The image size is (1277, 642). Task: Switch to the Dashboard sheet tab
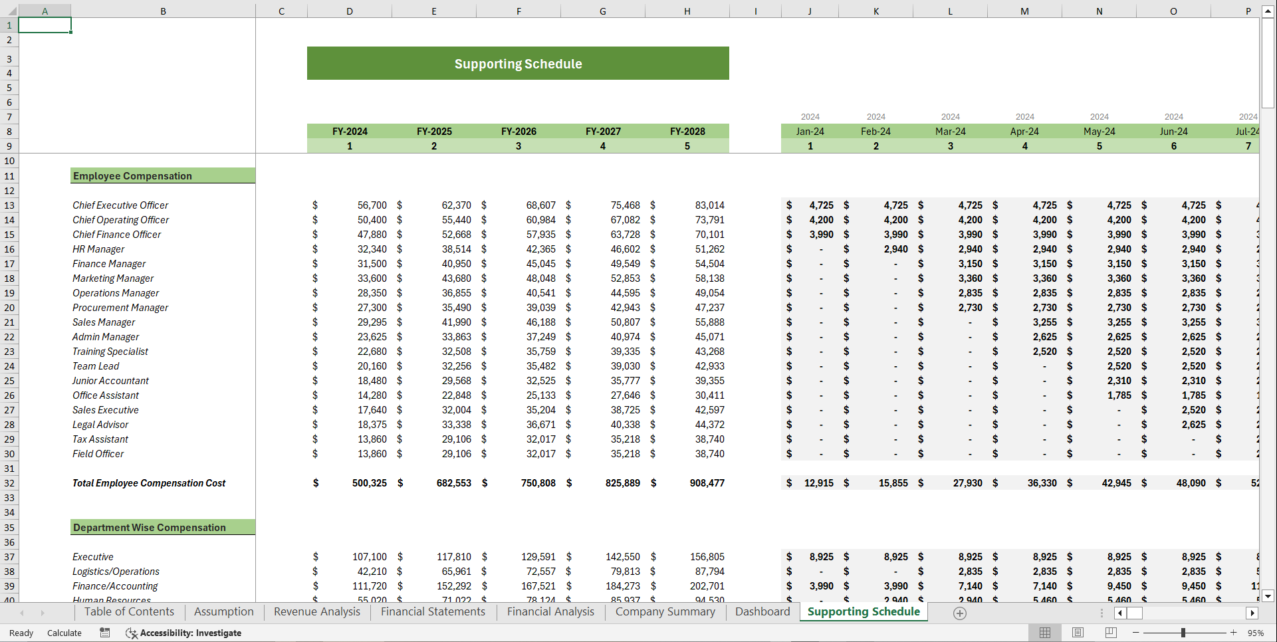coord(762,611)
